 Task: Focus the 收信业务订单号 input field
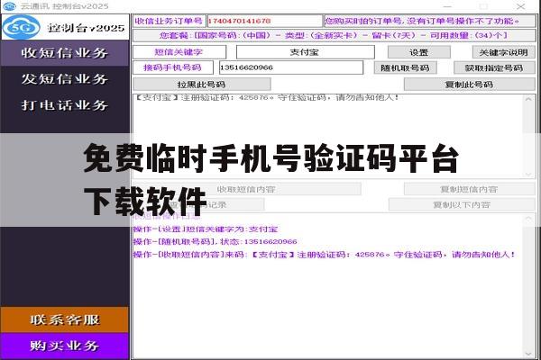[x=264, y=21]
